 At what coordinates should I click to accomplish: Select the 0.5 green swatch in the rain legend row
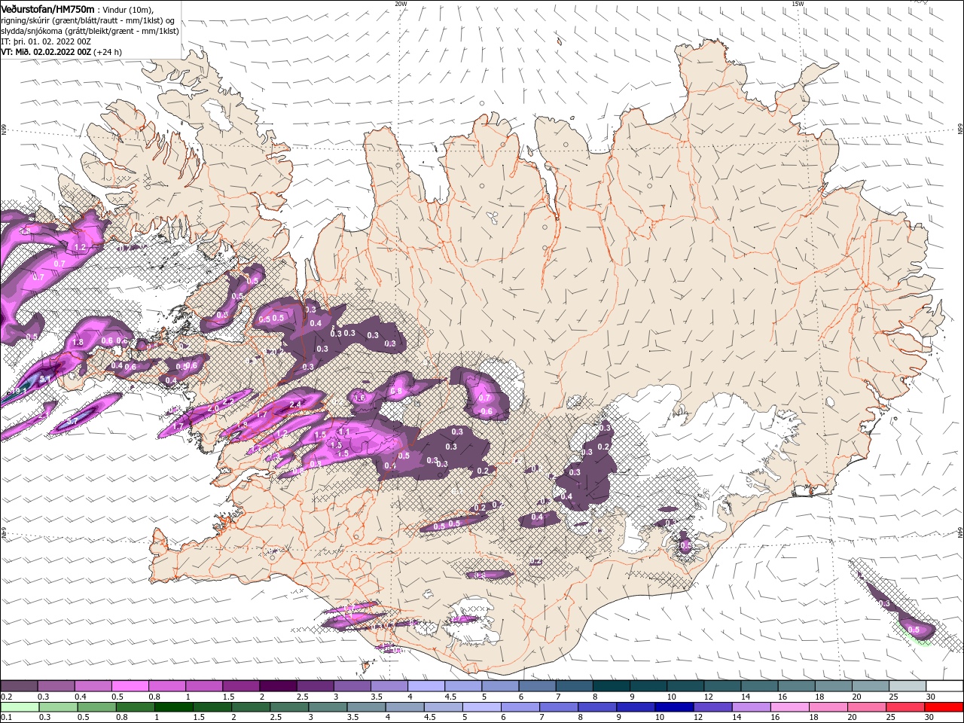coord(96,707)
